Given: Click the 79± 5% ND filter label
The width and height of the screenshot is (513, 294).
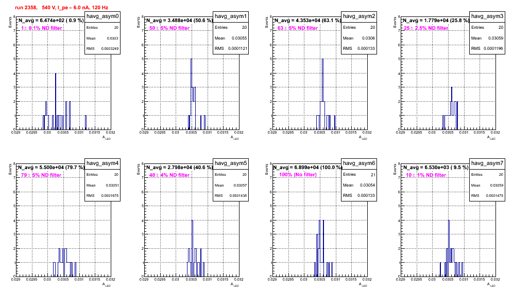Looking at the screenshot, I should (41, 175).
